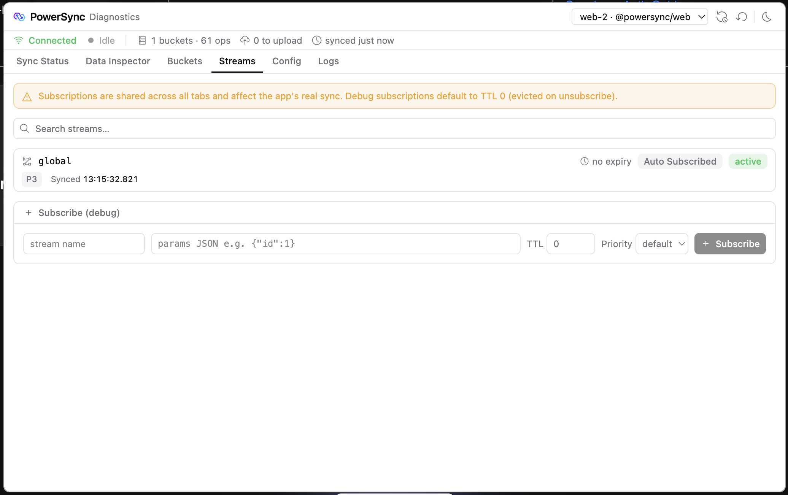Click the active status badge

click(x=748, y=161)
